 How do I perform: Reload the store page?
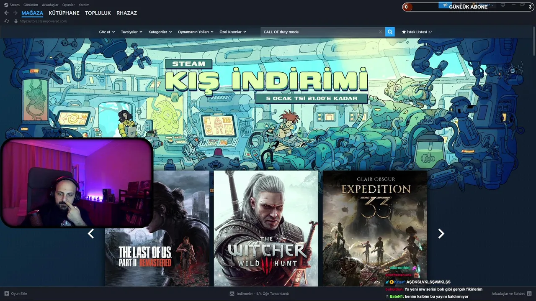[7, 21]
